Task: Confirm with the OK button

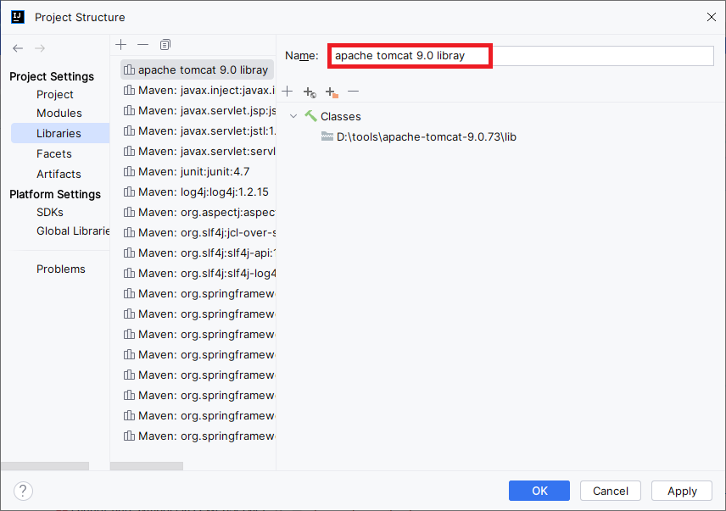Action: [x=539, y=491]
